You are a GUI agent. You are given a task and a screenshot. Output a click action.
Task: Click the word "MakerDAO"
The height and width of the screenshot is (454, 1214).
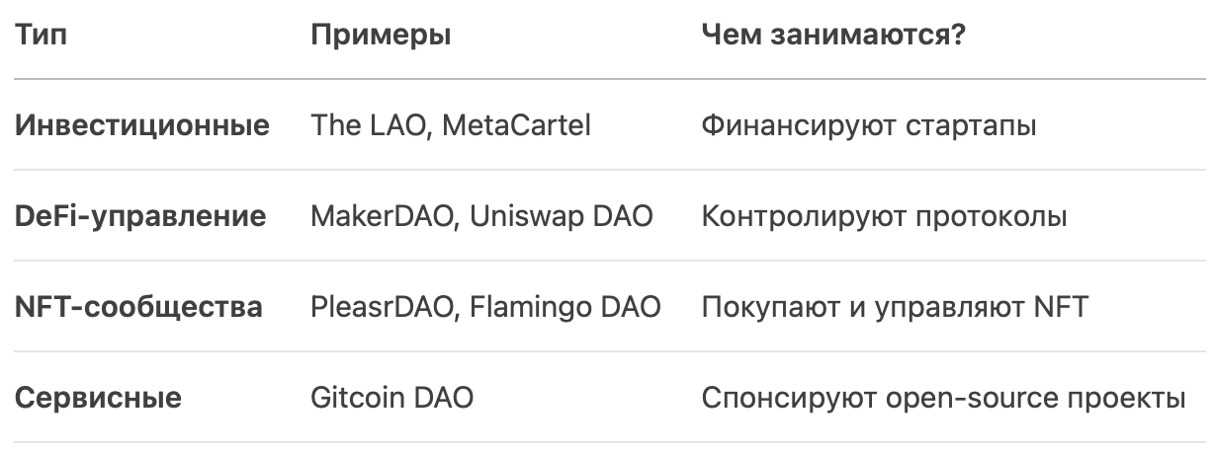(x=385, y=216)
